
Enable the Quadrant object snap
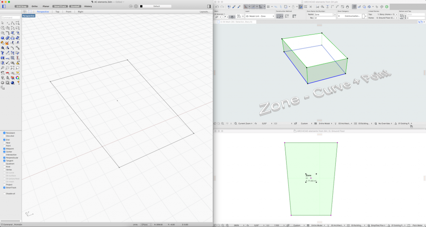click(x=4, y=164)
